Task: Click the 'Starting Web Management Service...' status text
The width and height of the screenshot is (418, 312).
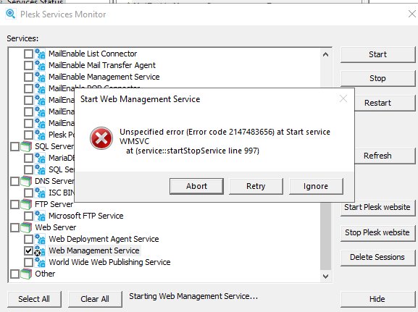Action: point(193,296)
